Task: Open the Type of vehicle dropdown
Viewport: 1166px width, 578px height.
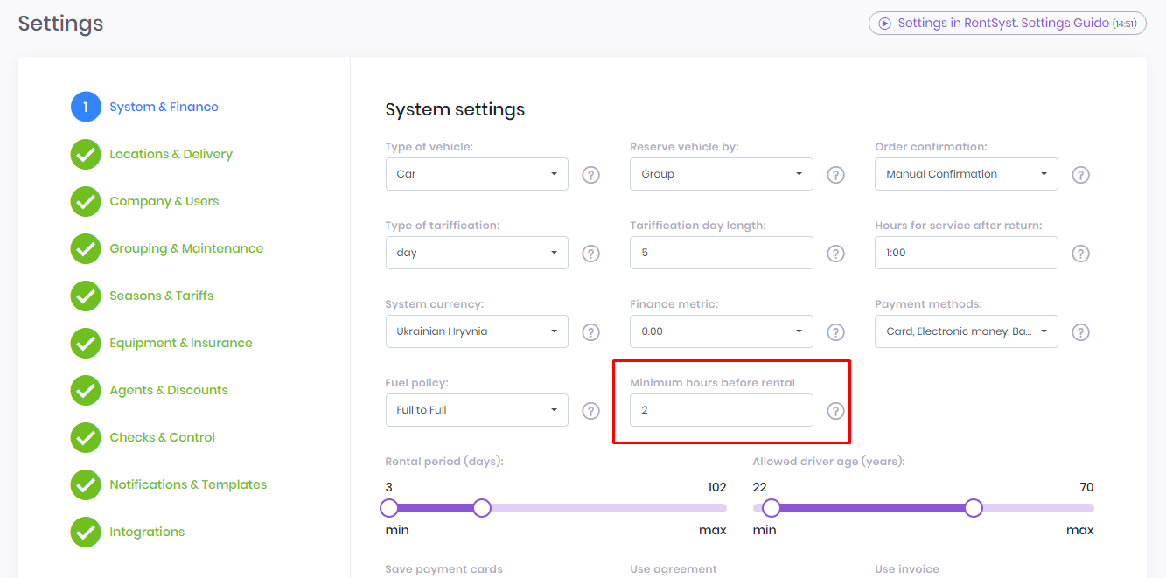Action: pos(477,174)
